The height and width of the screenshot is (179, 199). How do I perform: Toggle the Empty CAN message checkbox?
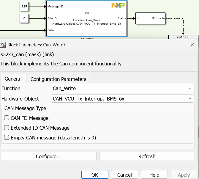click(7, 138)
